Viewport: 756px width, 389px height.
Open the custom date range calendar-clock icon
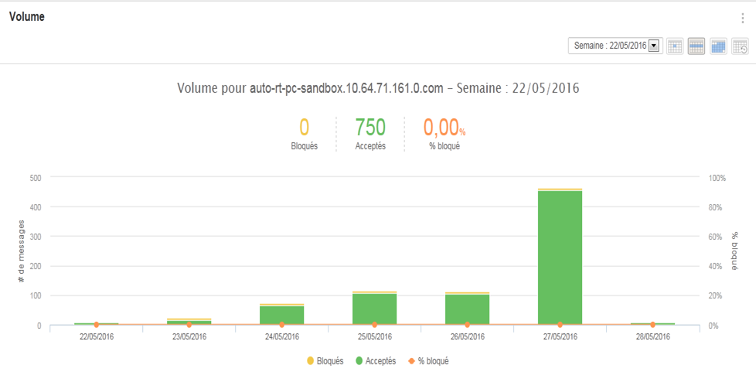click(740, 46)
